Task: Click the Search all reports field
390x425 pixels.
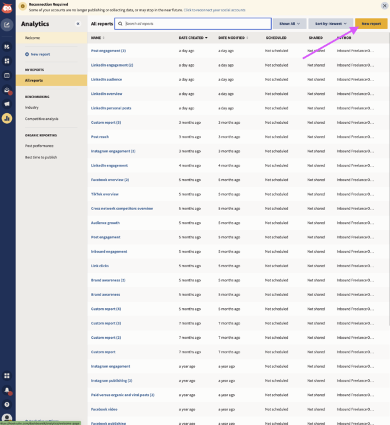Action: [196, 23]
